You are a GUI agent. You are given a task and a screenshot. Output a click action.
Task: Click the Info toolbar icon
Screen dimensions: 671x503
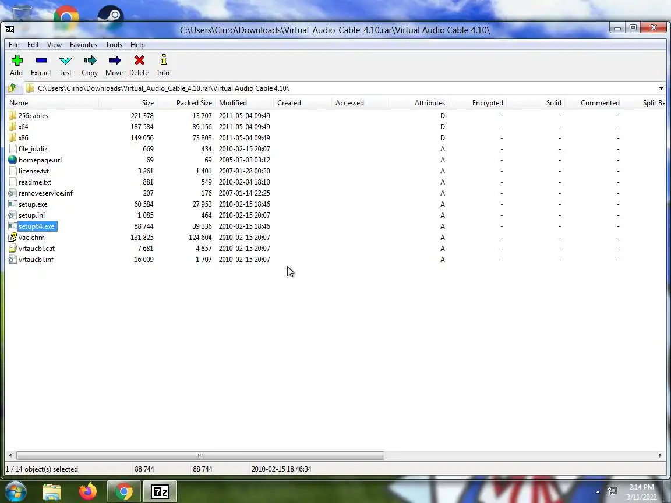(x=163, y=60)
